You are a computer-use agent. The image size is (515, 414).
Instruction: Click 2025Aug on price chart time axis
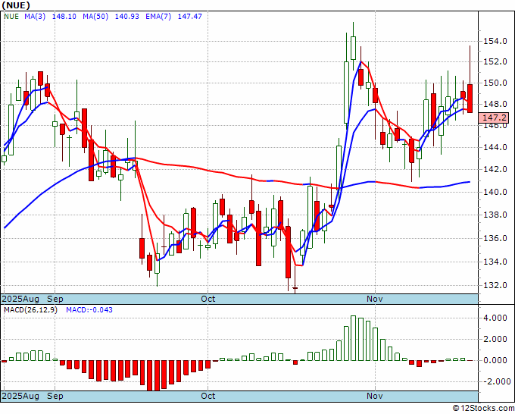(x=20, y=300)
